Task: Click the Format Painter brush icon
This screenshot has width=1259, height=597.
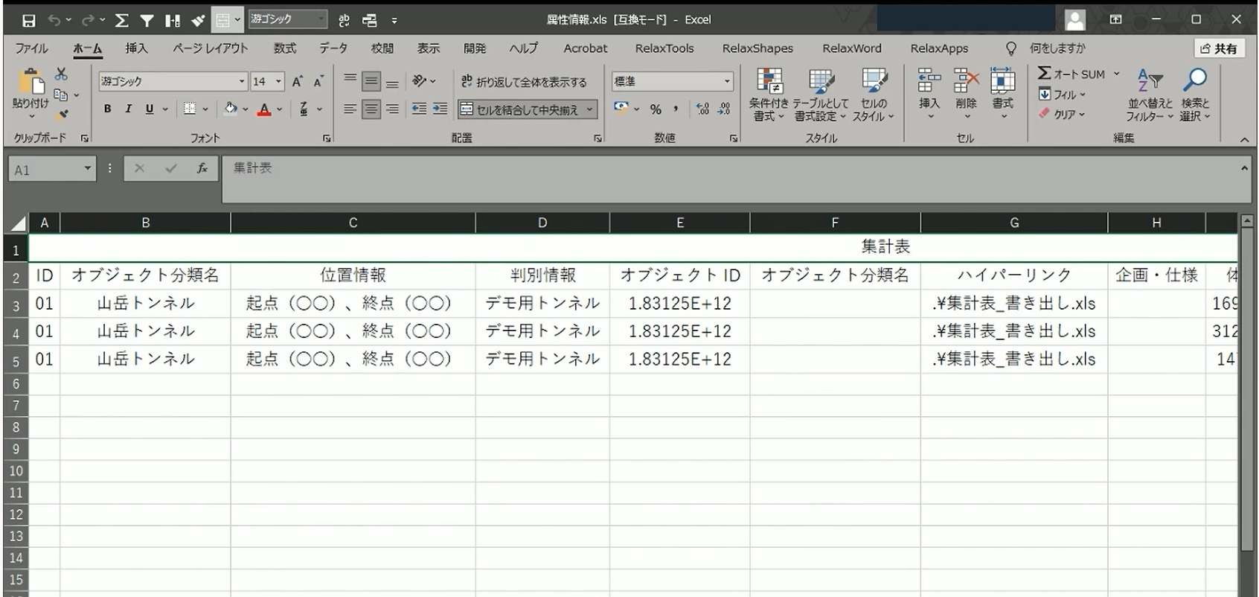Action: tap(63, 114)
